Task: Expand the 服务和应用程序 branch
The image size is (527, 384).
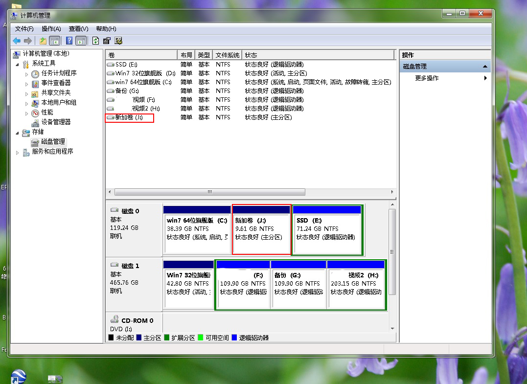Action: [x=18, y=152]
